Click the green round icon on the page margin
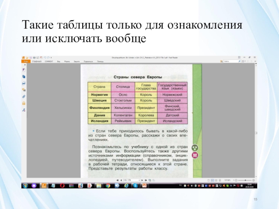This screenshot has width=279, height=209. (x=195, y=148)
